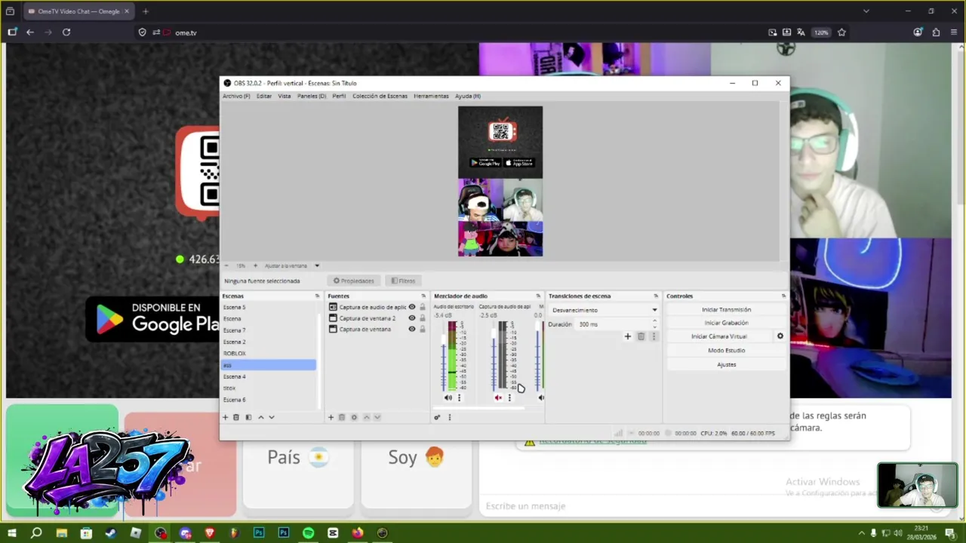This screenshot has height=543, width=966.
Task: Undock the Escenas panel with its float icon
Action: (x=317, y=296)
